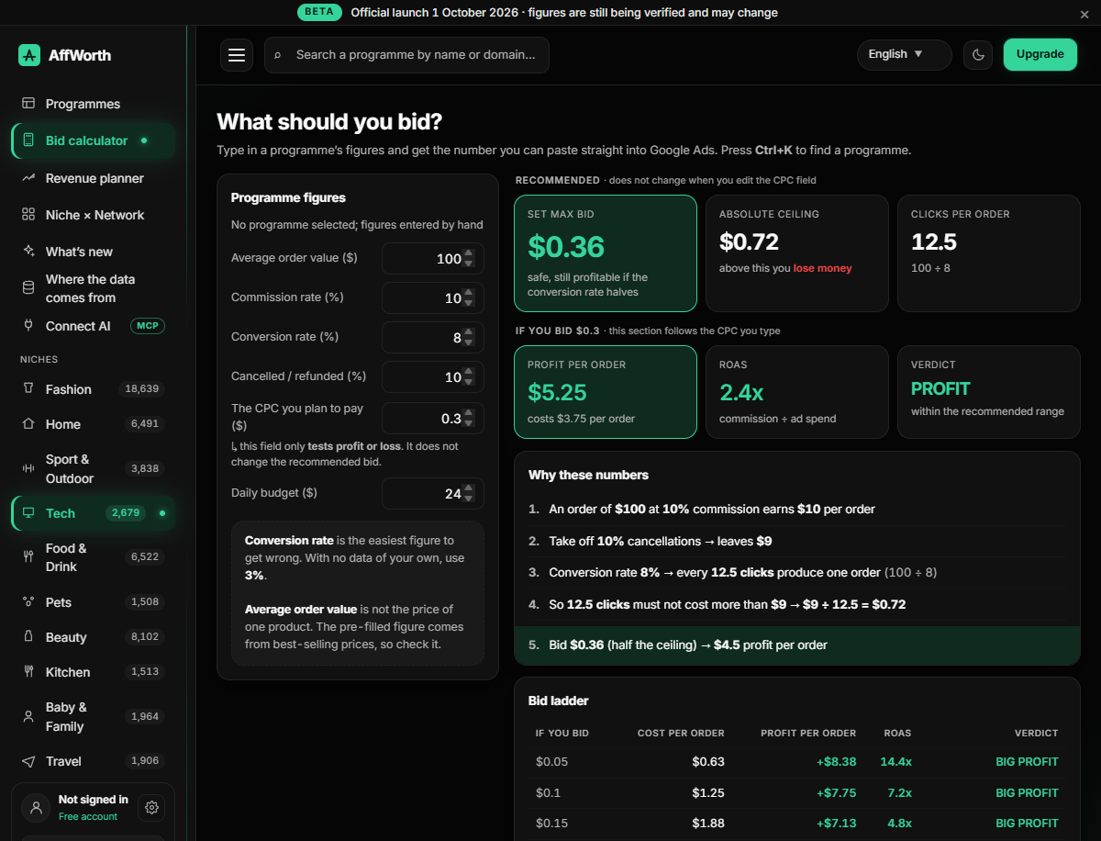The height and width of the screenshot is (841, 1101).
Task: Click the Home niche house icon
Action: click(28, 424)
